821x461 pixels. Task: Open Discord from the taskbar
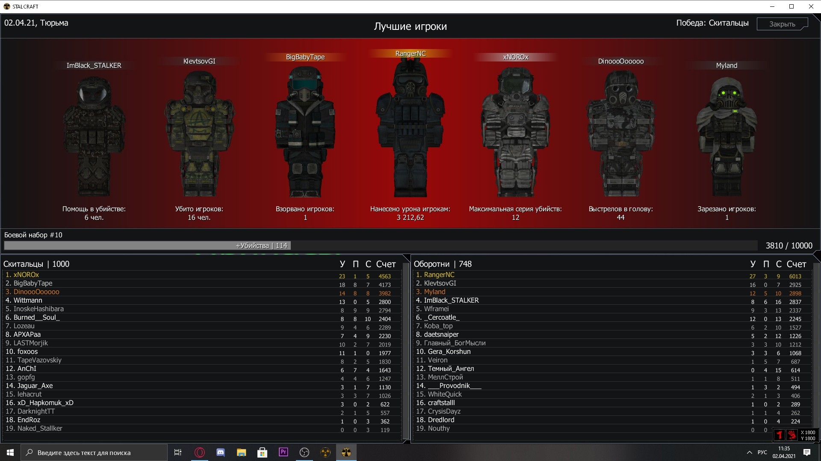click(220, 452)
